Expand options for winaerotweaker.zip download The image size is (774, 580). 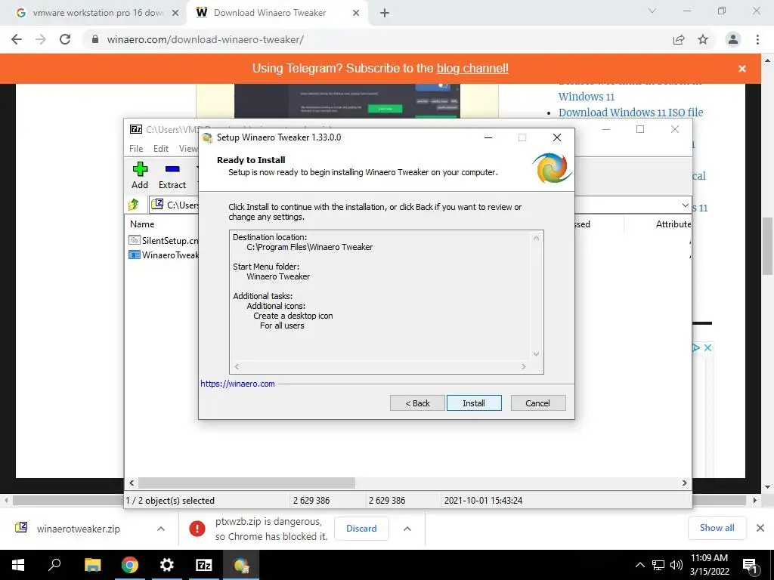click(x=161, y=529)
